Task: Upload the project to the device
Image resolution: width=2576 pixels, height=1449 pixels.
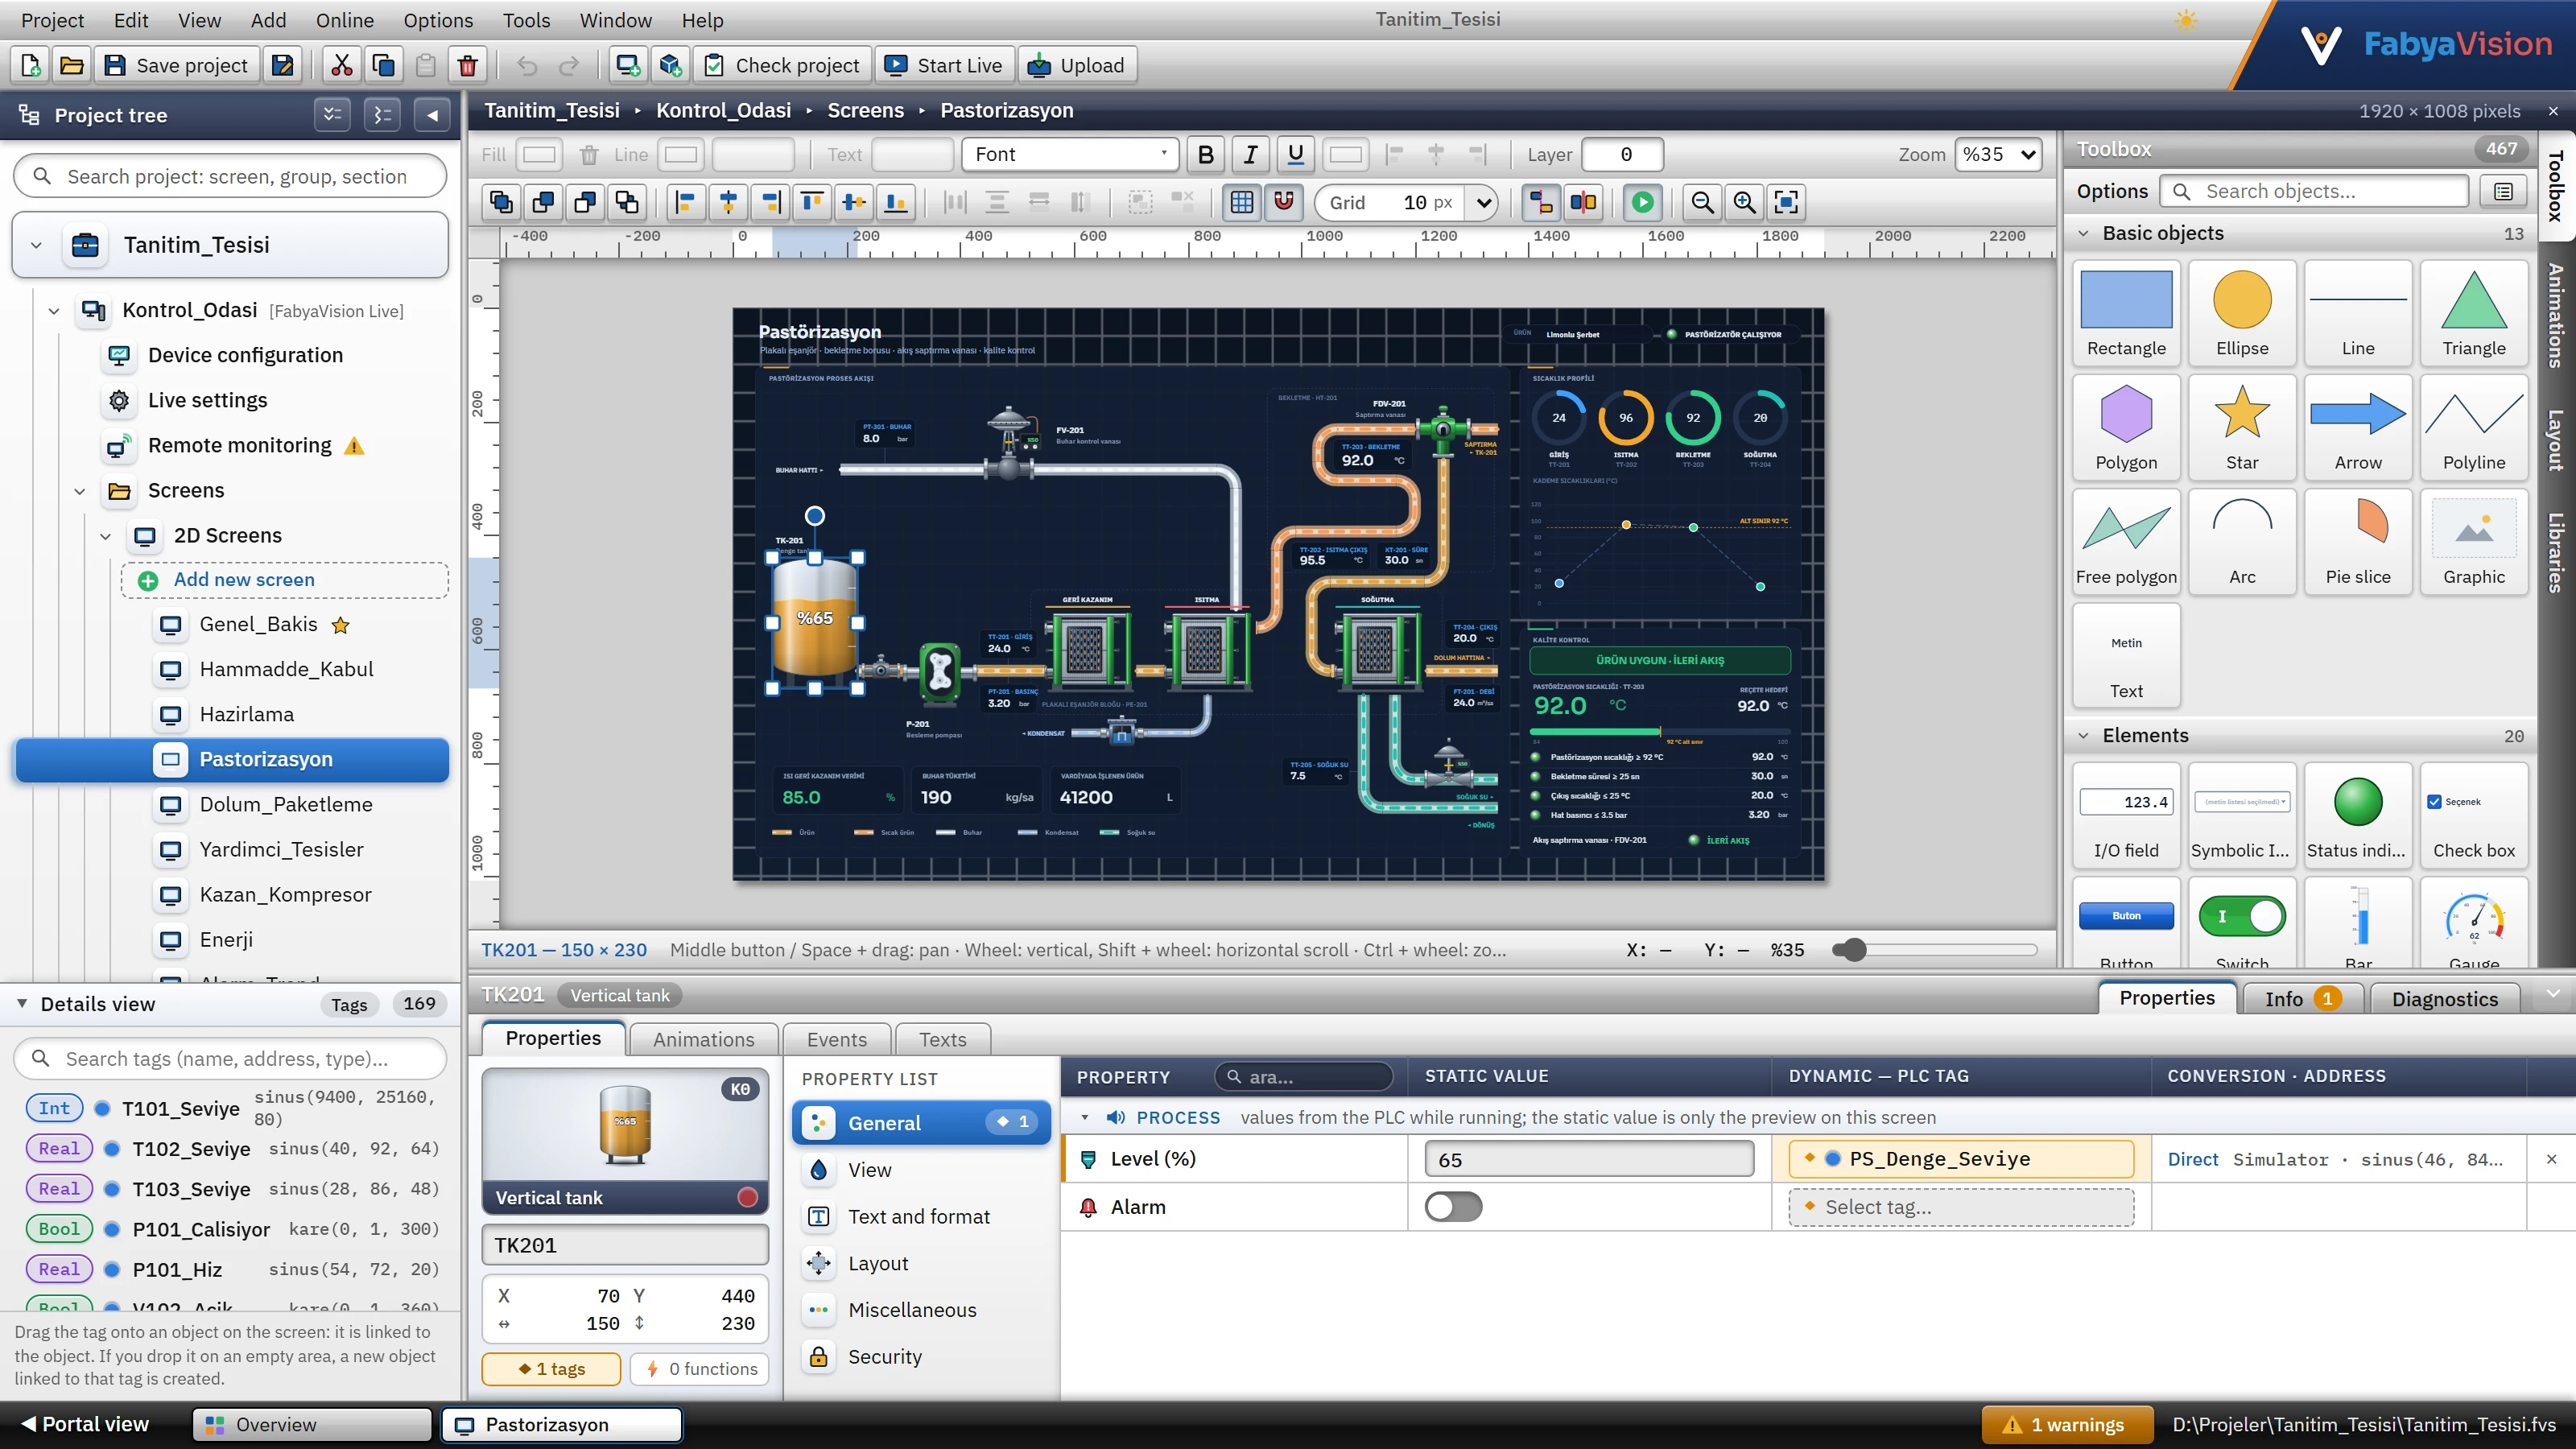Action: [x=1077, y=66]
